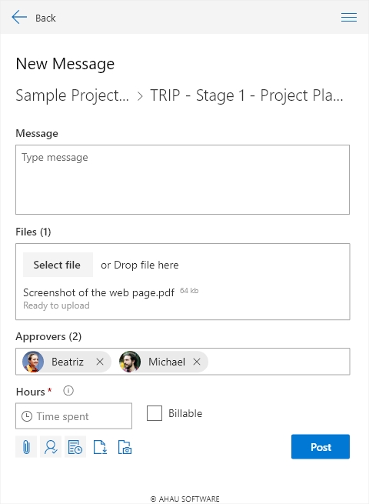
Task: Remove Michael from approvers
Action: click(x=197, y=362)
